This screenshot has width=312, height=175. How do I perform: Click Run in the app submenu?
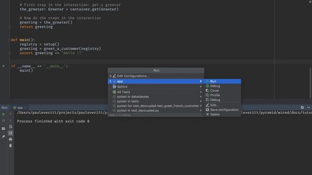click(x=222, y=81)
